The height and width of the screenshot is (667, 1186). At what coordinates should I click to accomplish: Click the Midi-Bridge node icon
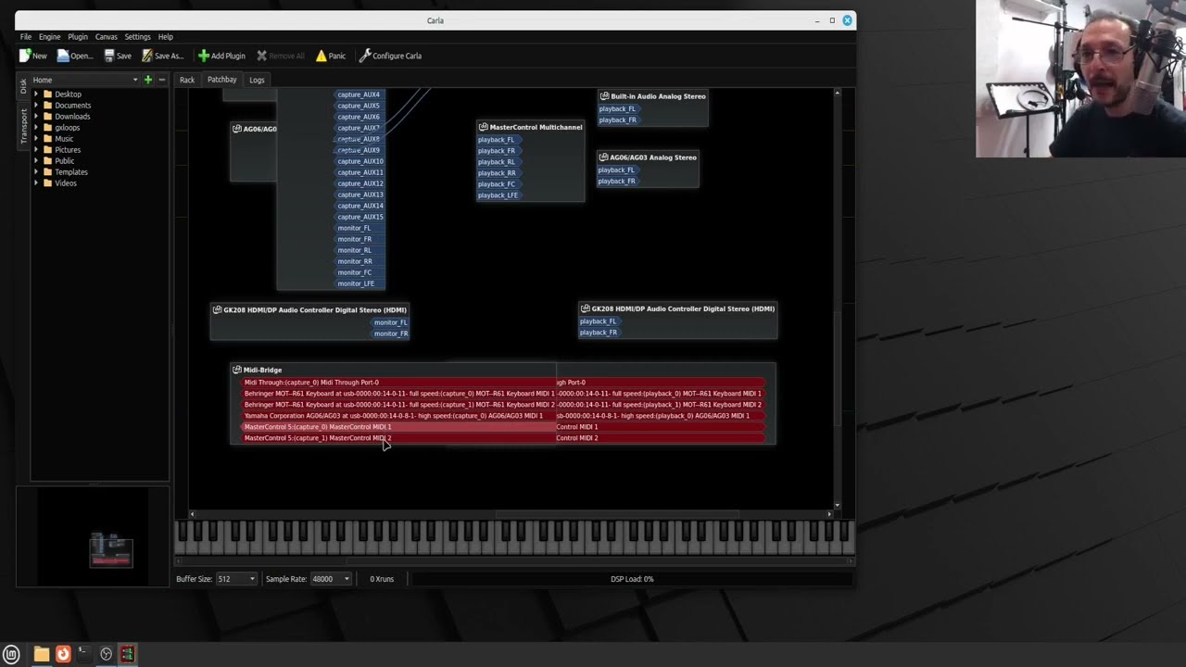pos(237,370)
